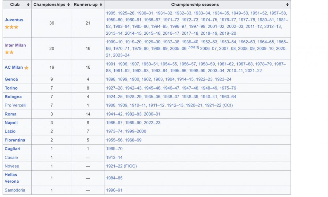Open the 1941–42 season link
328x197 pixels.
[114, 114]
